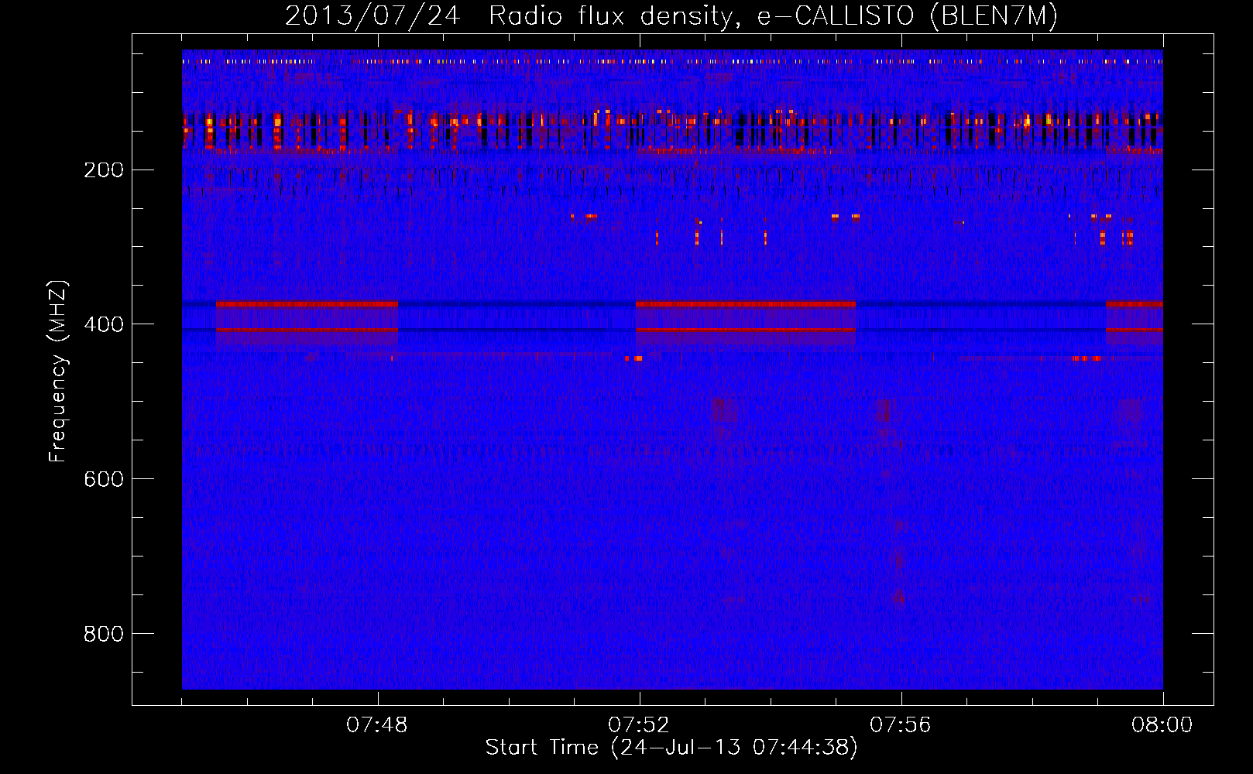Click the 07:56 time tick label

tap(901, 725)
